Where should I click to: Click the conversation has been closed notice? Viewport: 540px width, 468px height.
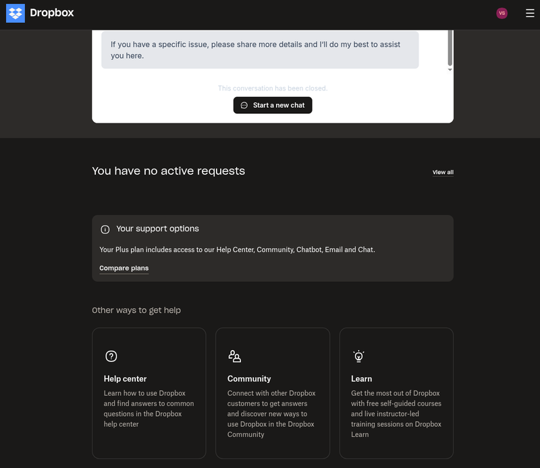click(x=273, y=88)
